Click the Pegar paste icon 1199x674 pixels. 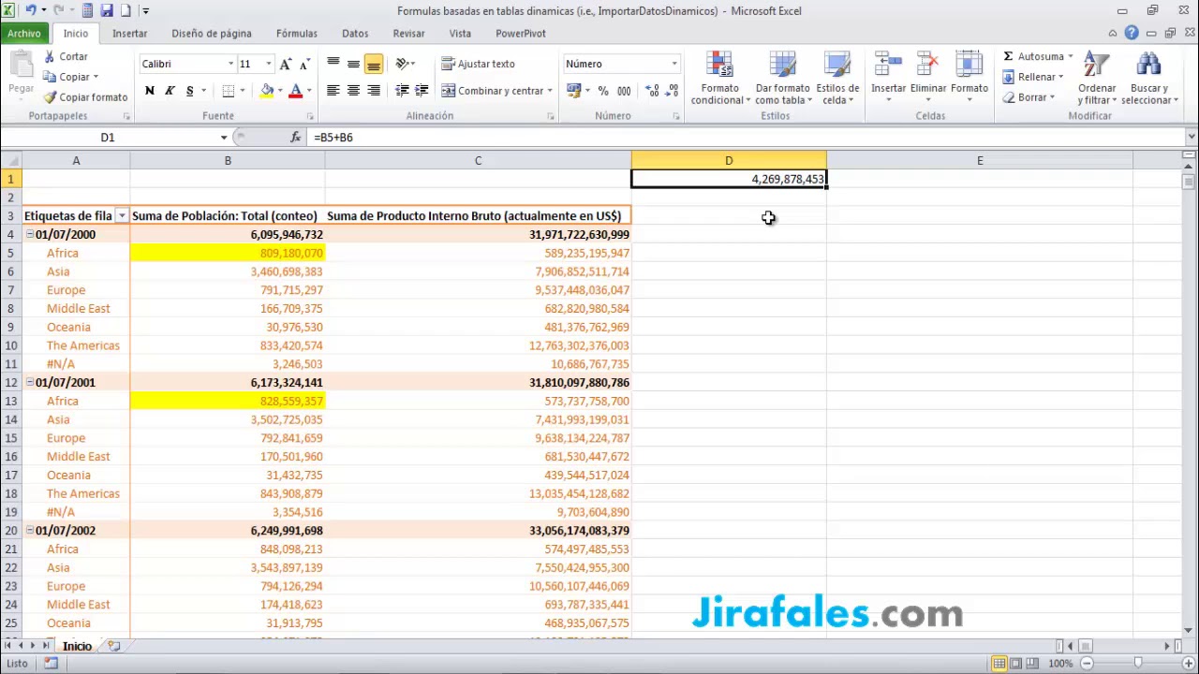tap(21, 66)
